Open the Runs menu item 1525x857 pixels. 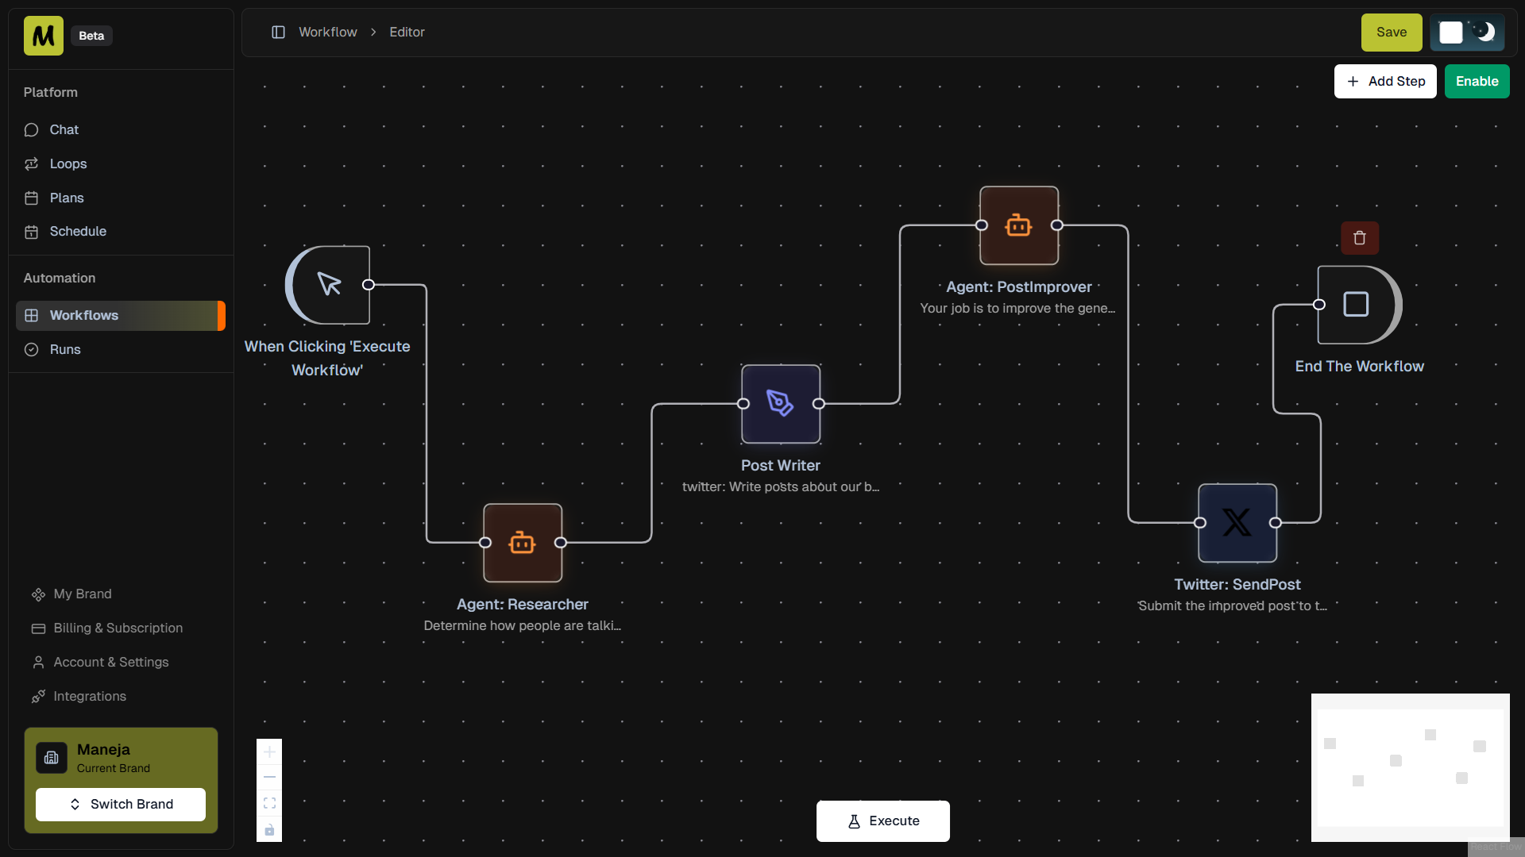point(65,349)
